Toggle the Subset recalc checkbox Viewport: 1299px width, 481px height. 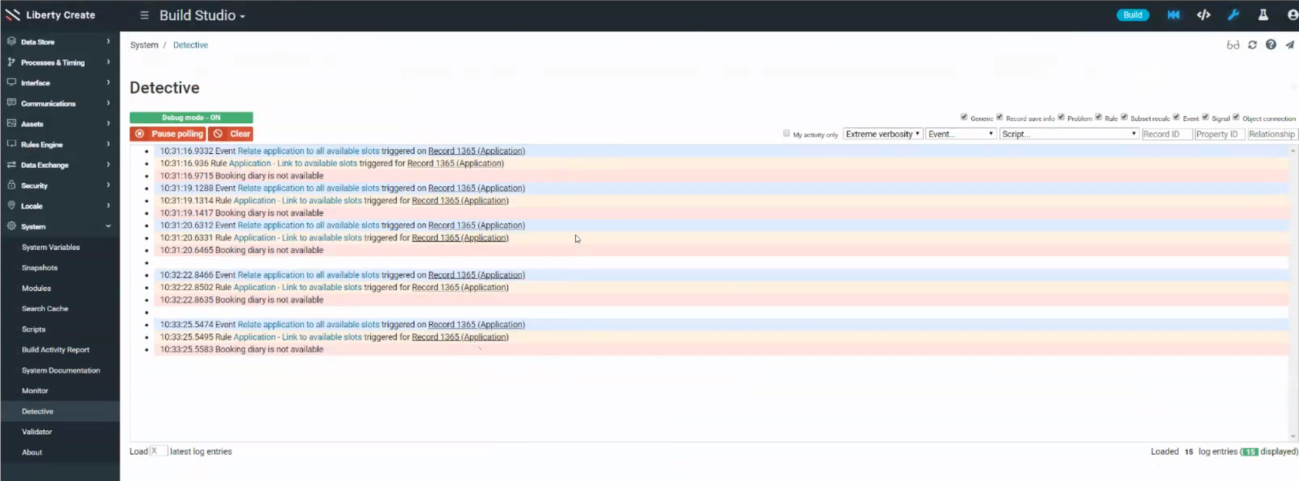click(1124, 117)
